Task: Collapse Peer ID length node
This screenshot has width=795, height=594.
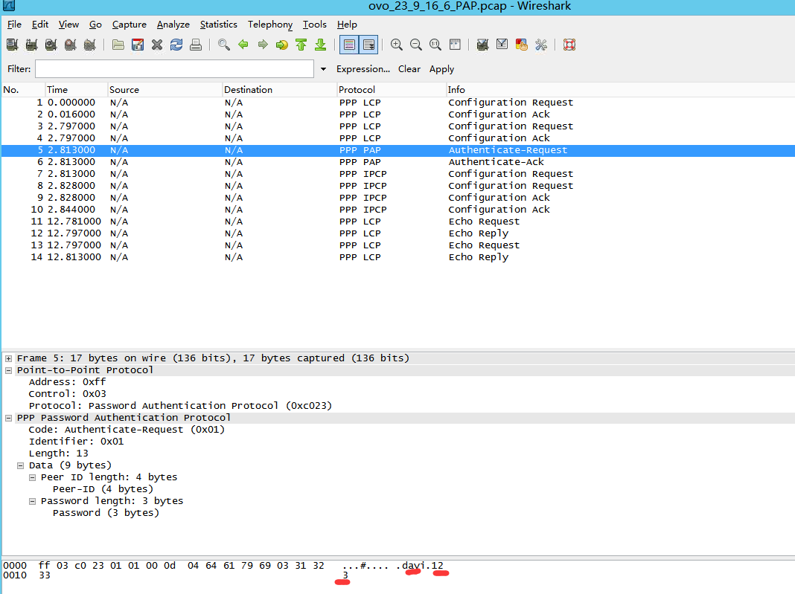Action: [x=33, y=477]
